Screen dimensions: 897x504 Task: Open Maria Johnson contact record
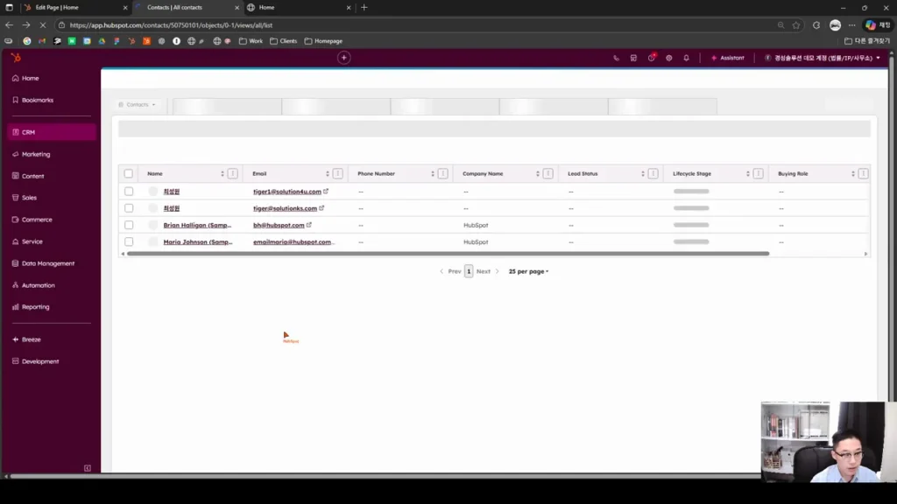tap(198, 241)
